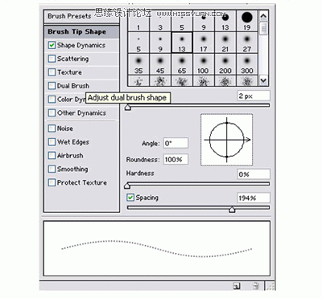Click the scroll up arrow of brush list
Viewport: 322px width, 298px height.
coord(263,16)
